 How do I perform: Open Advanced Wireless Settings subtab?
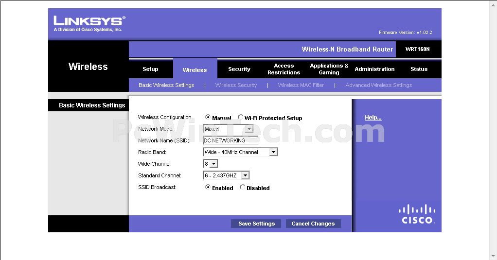(x=379, y=85)
